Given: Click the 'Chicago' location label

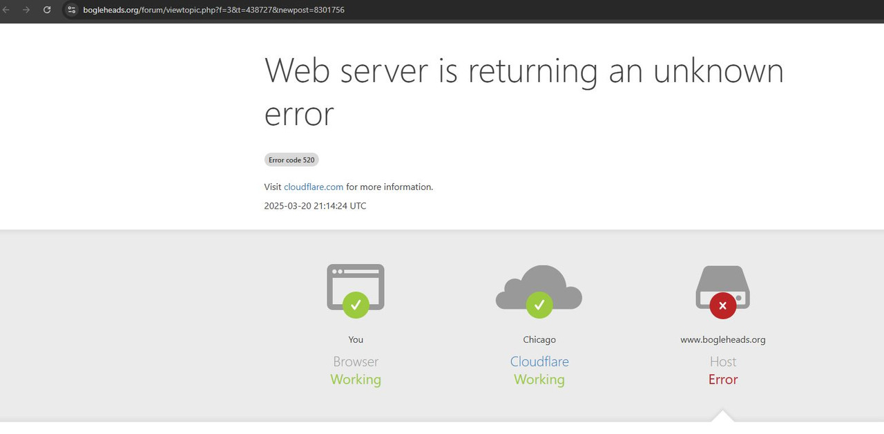Looking at the screenshot, I should (539, 339).
